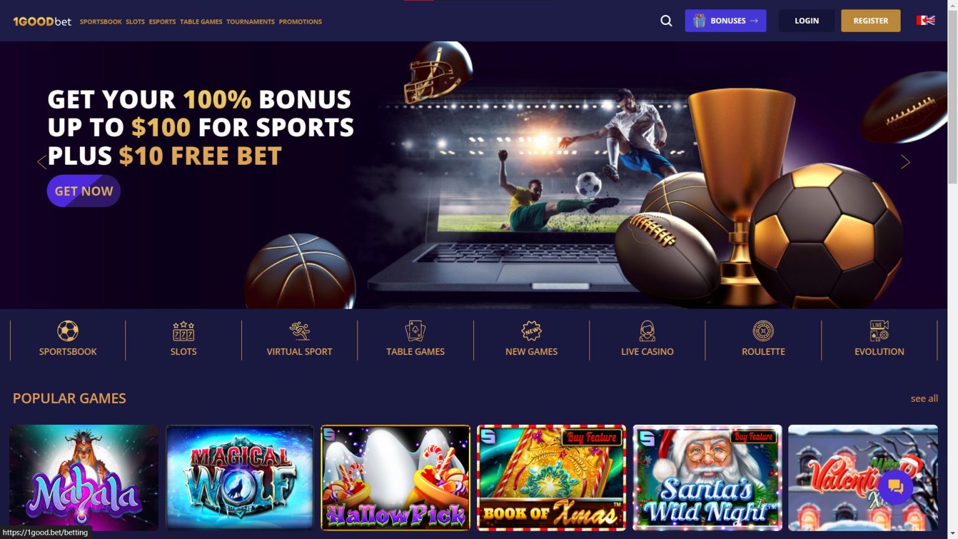
Task: Open the Sportsbook soccer ball icon
Action: [x=67, y=331]
